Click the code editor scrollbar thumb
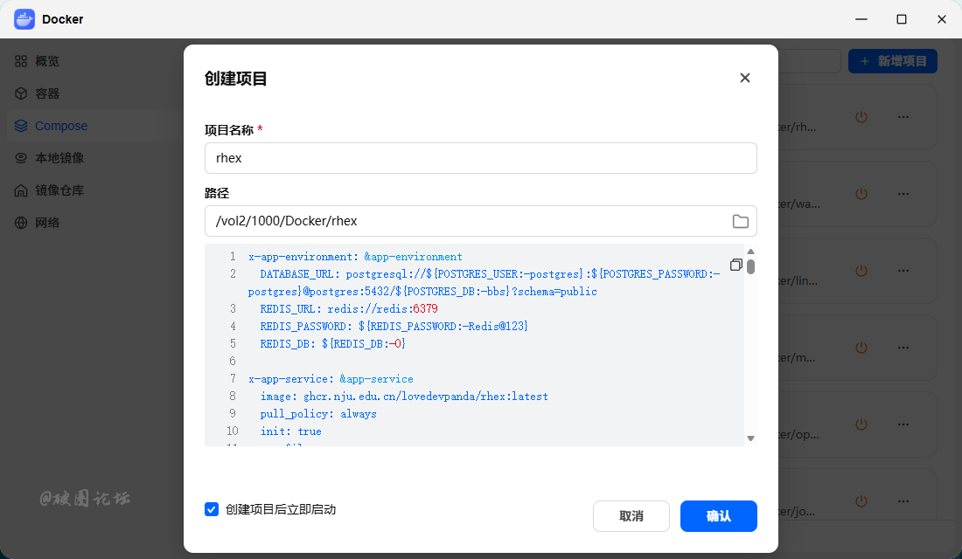The width and height of the screenshot is (962, 559). pos(750,266)
